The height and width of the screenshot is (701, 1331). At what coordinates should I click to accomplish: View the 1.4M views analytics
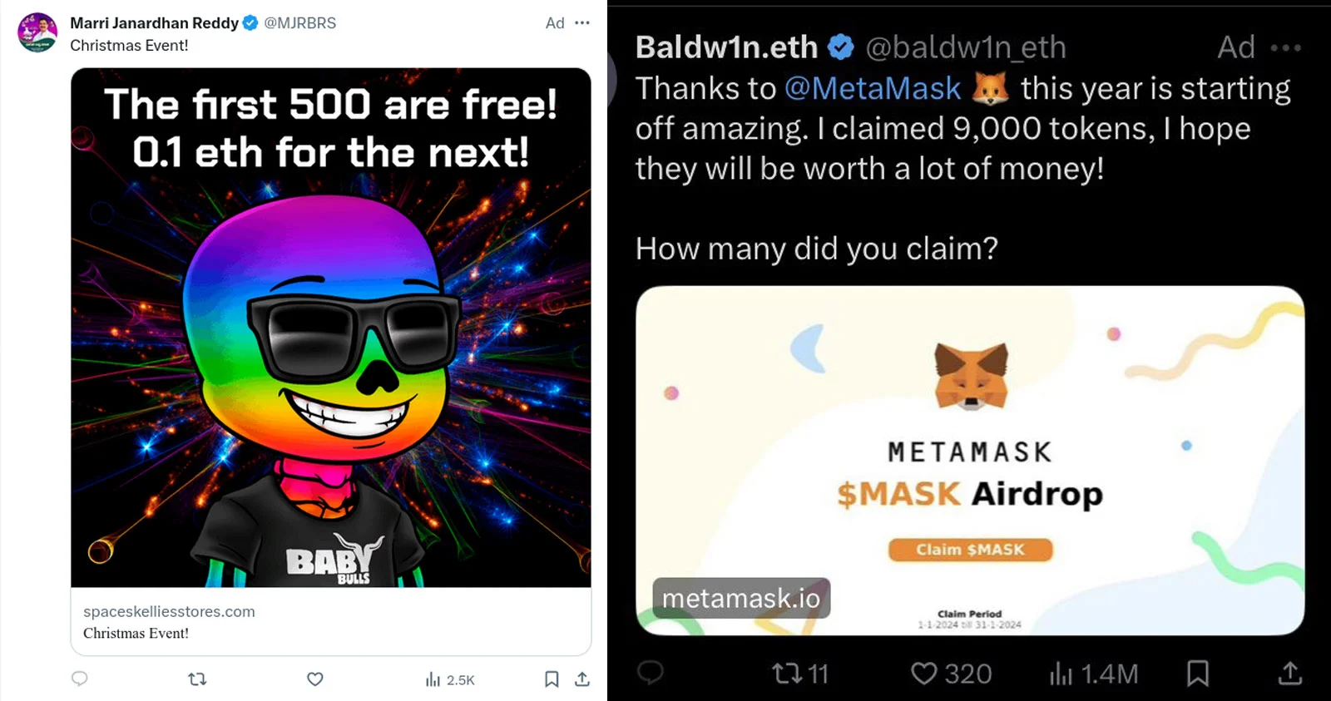coord(1092,673)
